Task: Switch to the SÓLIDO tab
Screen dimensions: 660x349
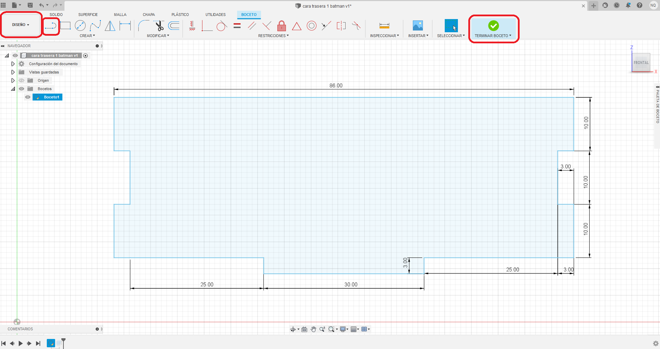Action: click(56, 15)
